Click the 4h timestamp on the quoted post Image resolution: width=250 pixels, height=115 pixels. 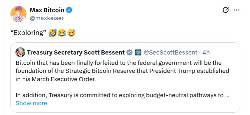tap(206, 52)
